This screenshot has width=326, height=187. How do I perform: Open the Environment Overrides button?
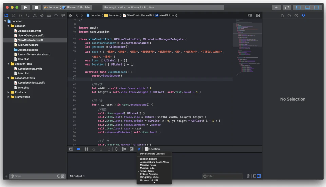click(x=131, y=149)
